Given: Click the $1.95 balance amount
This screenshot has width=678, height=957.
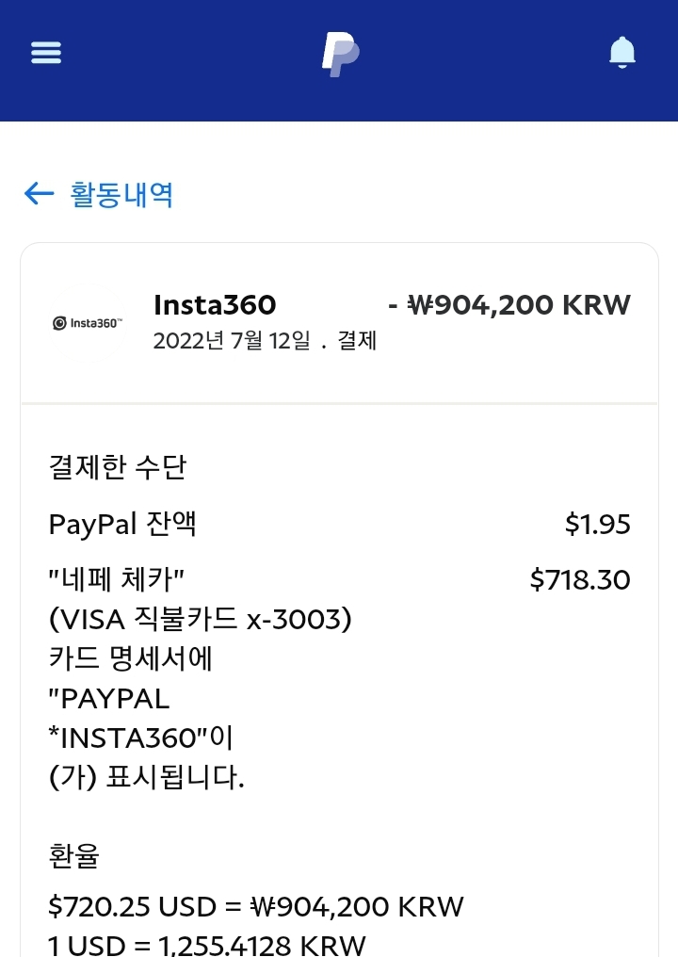Looking at the screenshot, I should pyautogui.click(x=597, y=525).
